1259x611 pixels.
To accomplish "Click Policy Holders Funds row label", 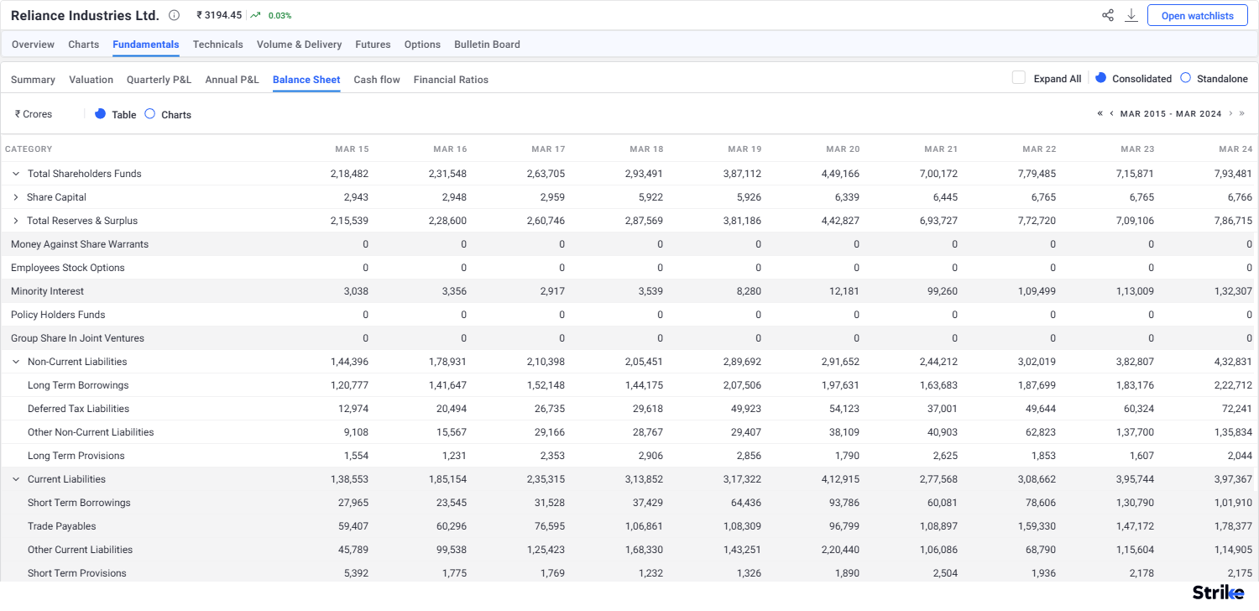I will 58,315.
